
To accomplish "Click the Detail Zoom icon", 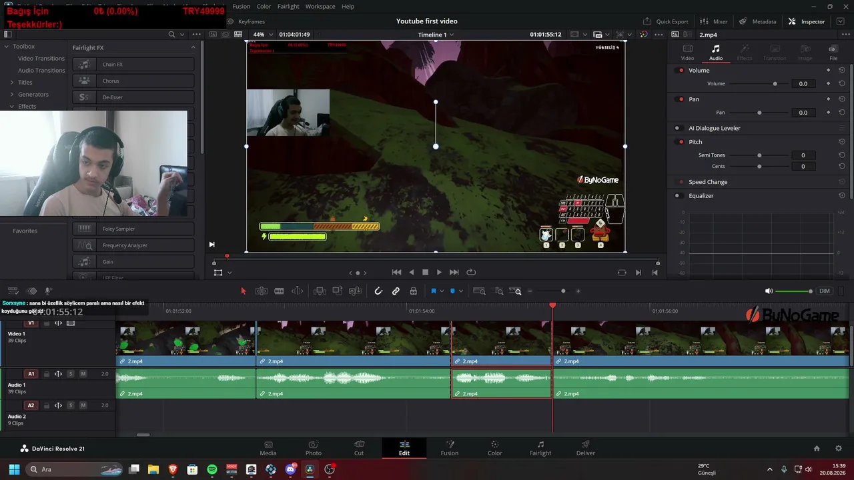I will pos(499,291).
